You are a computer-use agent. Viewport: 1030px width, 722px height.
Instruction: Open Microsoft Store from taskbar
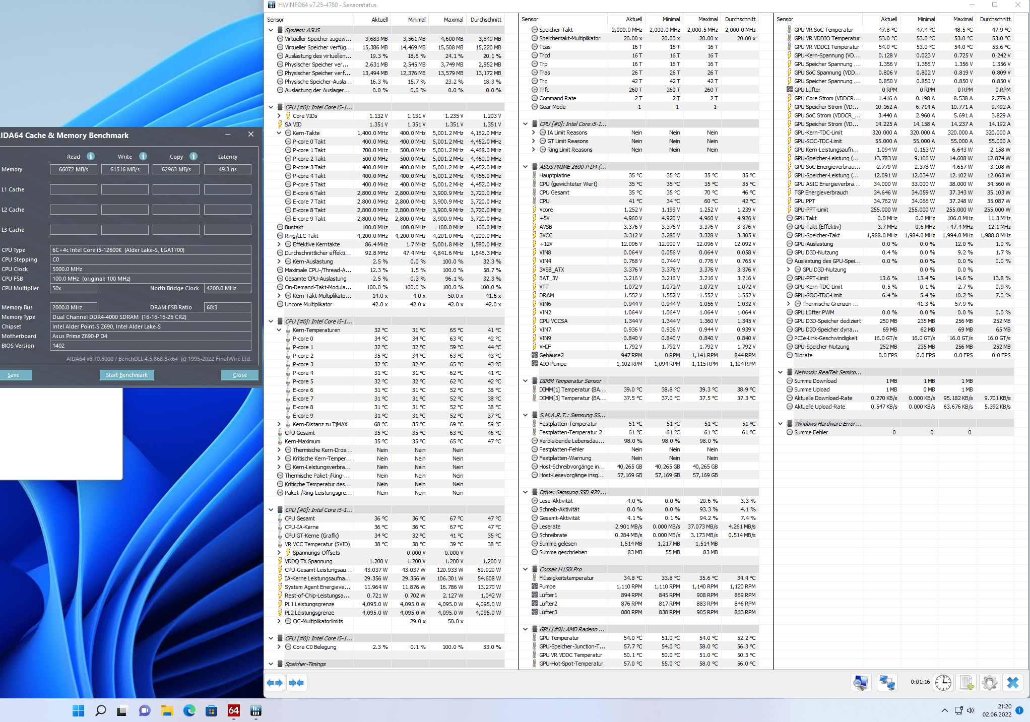point(211,710)
